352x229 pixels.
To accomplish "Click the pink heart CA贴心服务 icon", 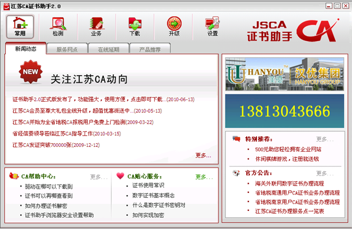I will click(120, 175).
